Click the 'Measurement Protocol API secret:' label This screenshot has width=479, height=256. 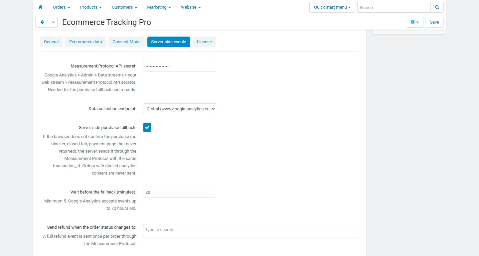click(103, 66)
